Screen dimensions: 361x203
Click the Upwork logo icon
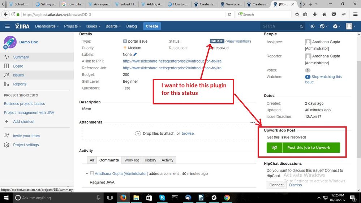tap(274, 147)
